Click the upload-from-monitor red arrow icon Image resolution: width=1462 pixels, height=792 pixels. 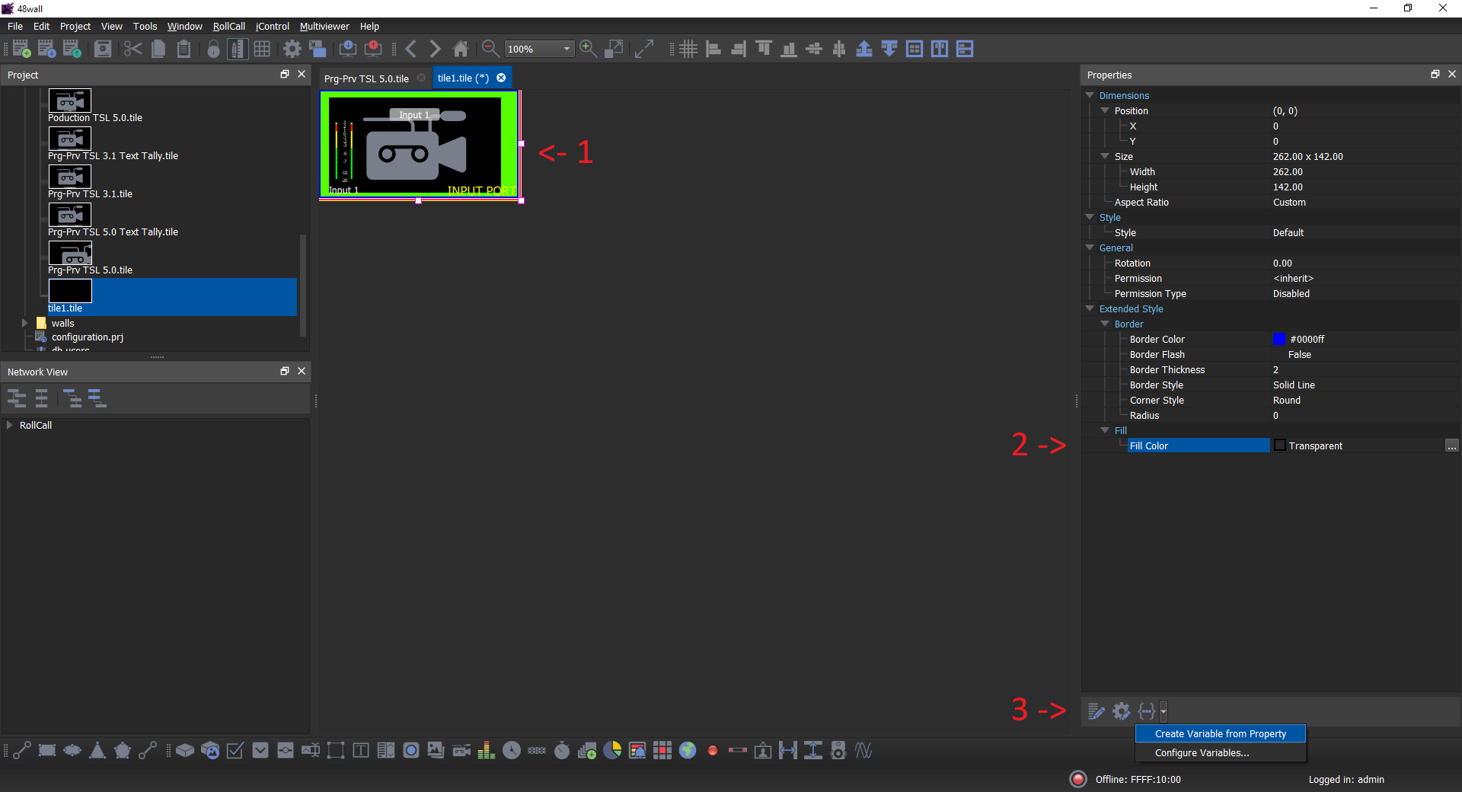point(373,49)
